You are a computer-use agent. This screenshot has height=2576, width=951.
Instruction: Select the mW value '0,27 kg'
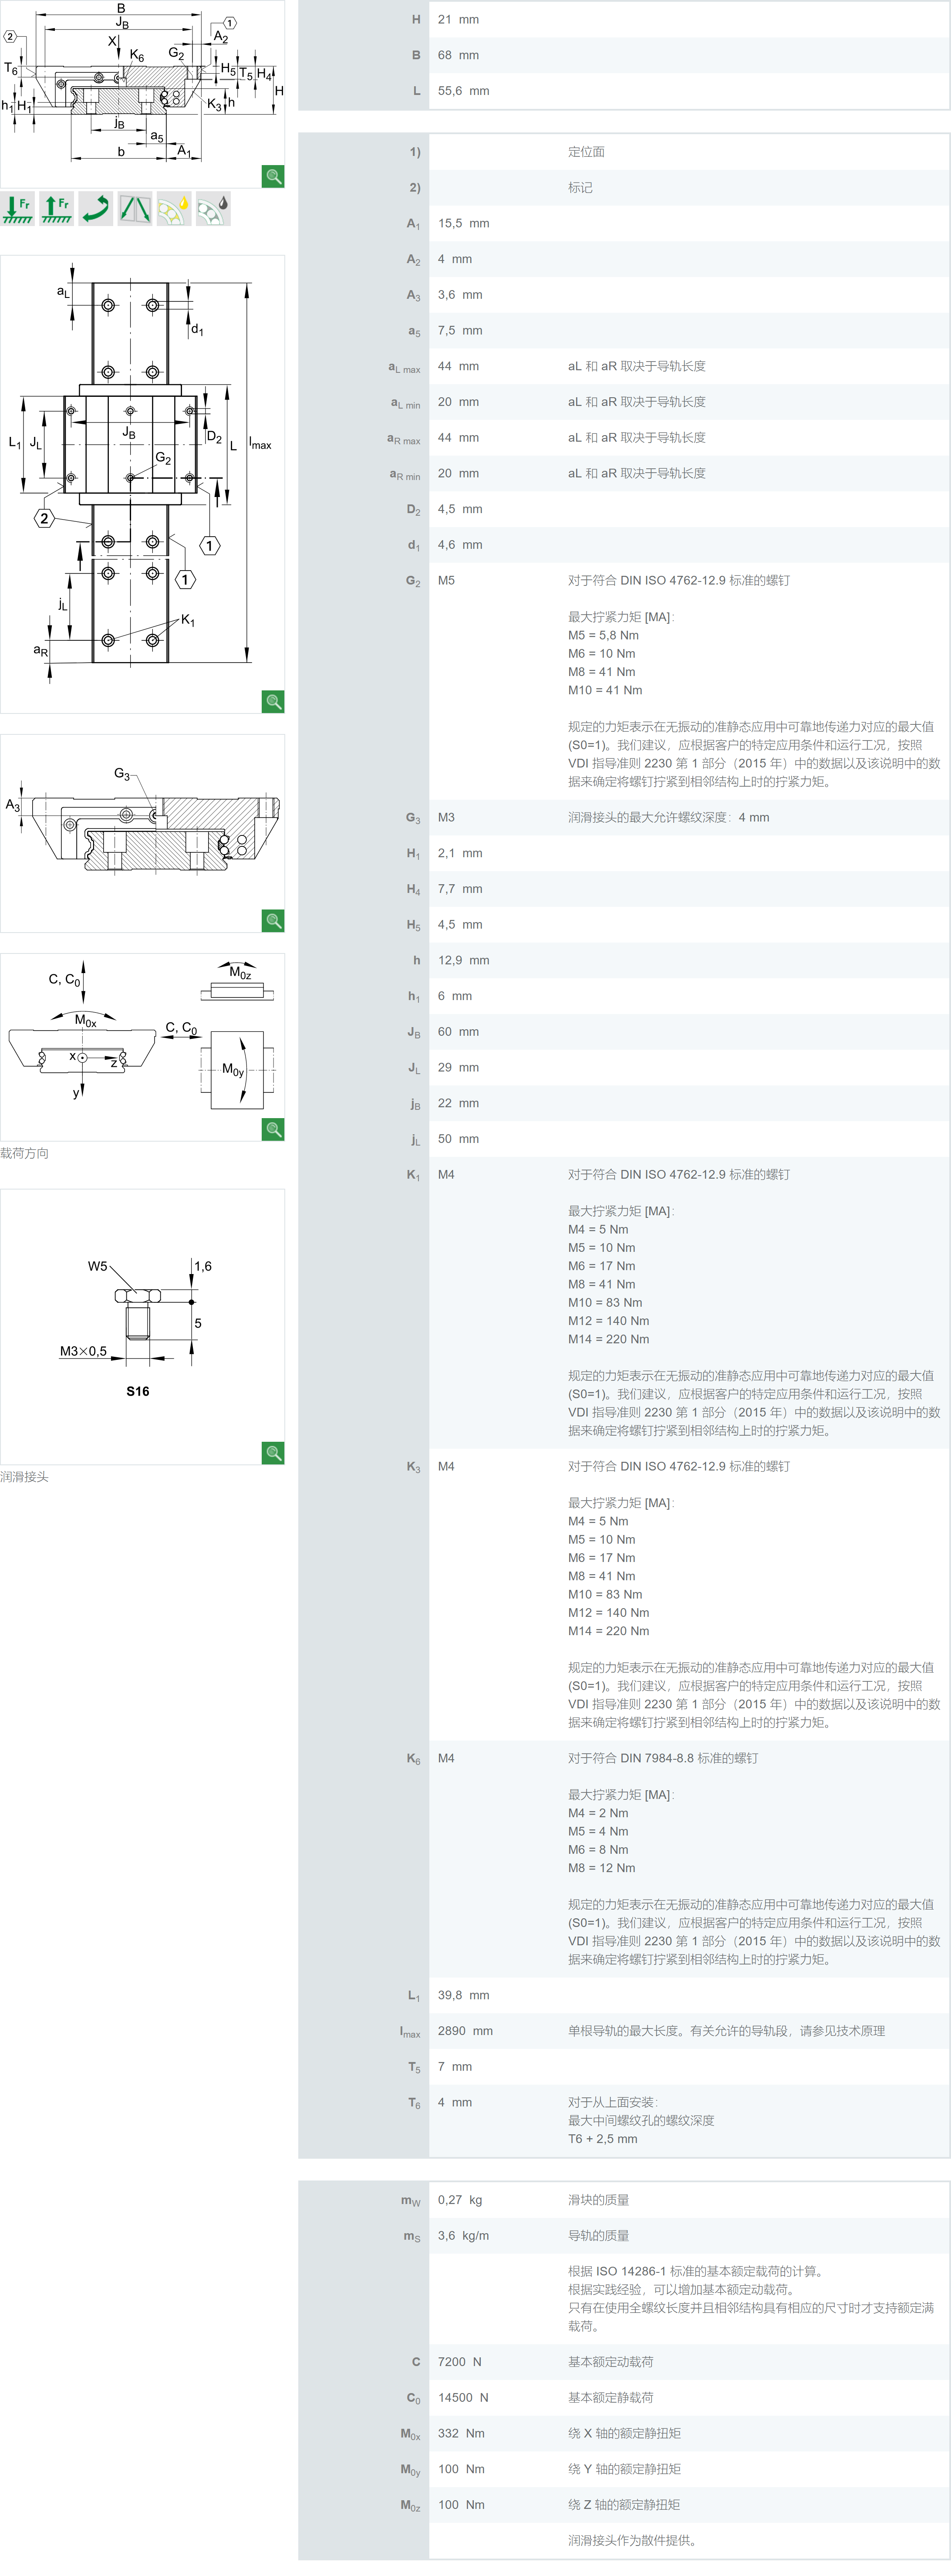pyautogui.click(x=459, y=2200)
